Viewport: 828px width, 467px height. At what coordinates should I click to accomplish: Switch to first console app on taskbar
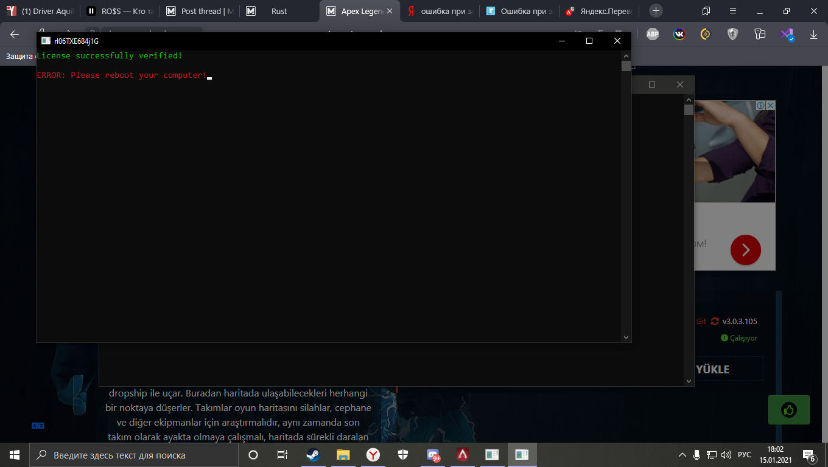[x=493, y=455]
